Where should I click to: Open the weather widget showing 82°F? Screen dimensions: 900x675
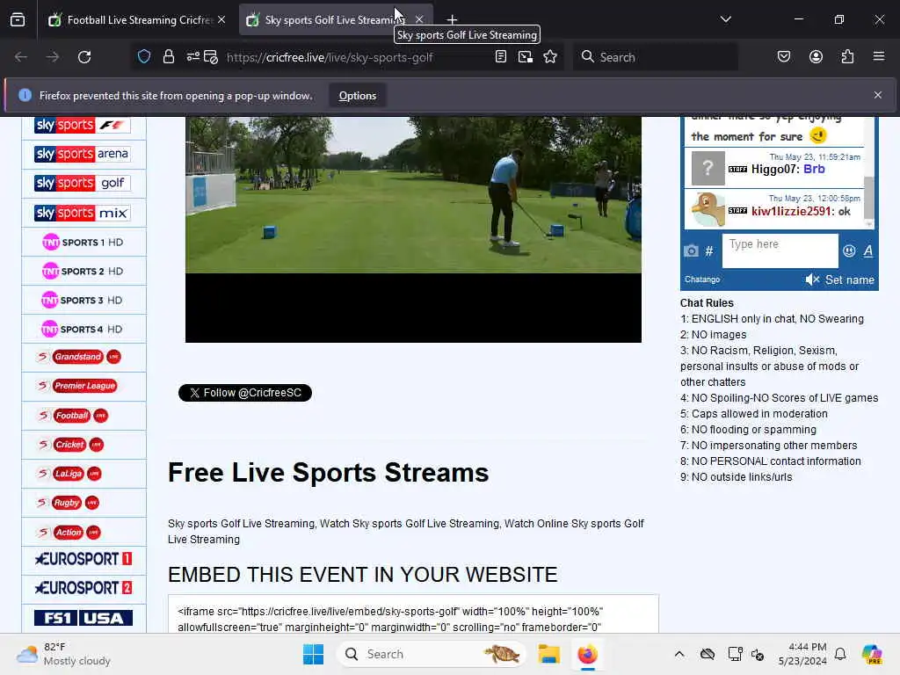(63, 654)
